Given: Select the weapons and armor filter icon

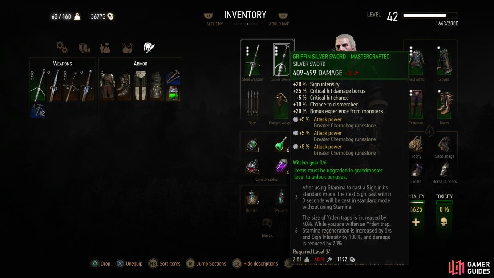Looking at the screenshot, I should 149,47.
